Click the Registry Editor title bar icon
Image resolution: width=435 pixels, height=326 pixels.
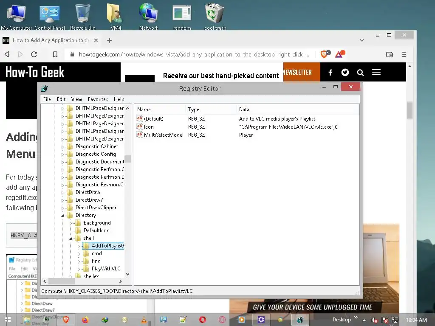pyautogui.click(x=44, y=89)
